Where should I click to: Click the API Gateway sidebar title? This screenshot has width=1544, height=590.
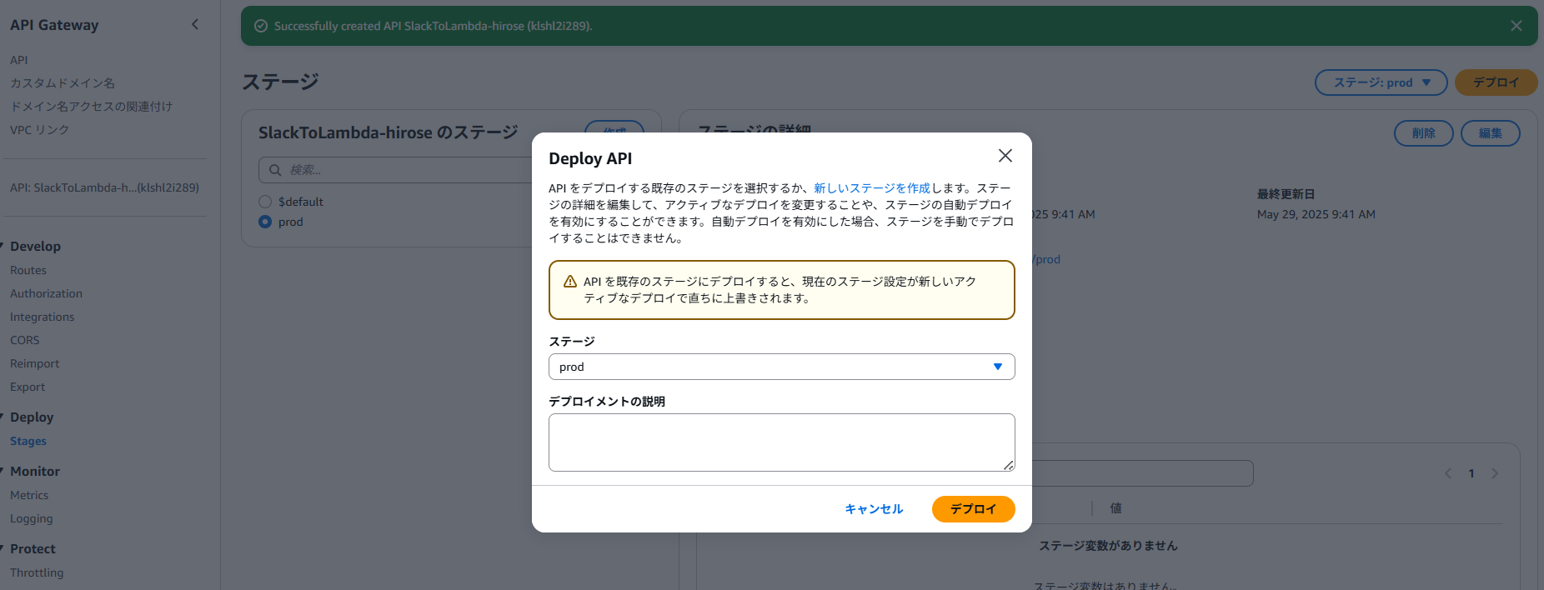click(54, 25)
